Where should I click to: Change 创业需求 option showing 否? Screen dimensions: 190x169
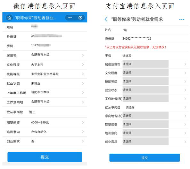tap(45, 141)
